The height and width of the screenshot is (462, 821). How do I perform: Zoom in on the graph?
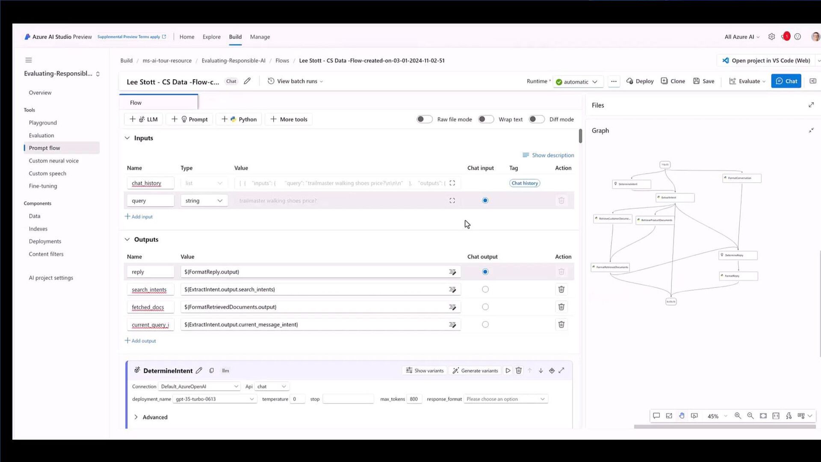pos(738,416)
